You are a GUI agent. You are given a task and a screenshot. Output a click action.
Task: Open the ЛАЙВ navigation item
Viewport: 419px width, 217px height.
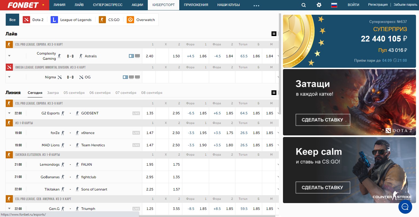click(x=79, y=5)
